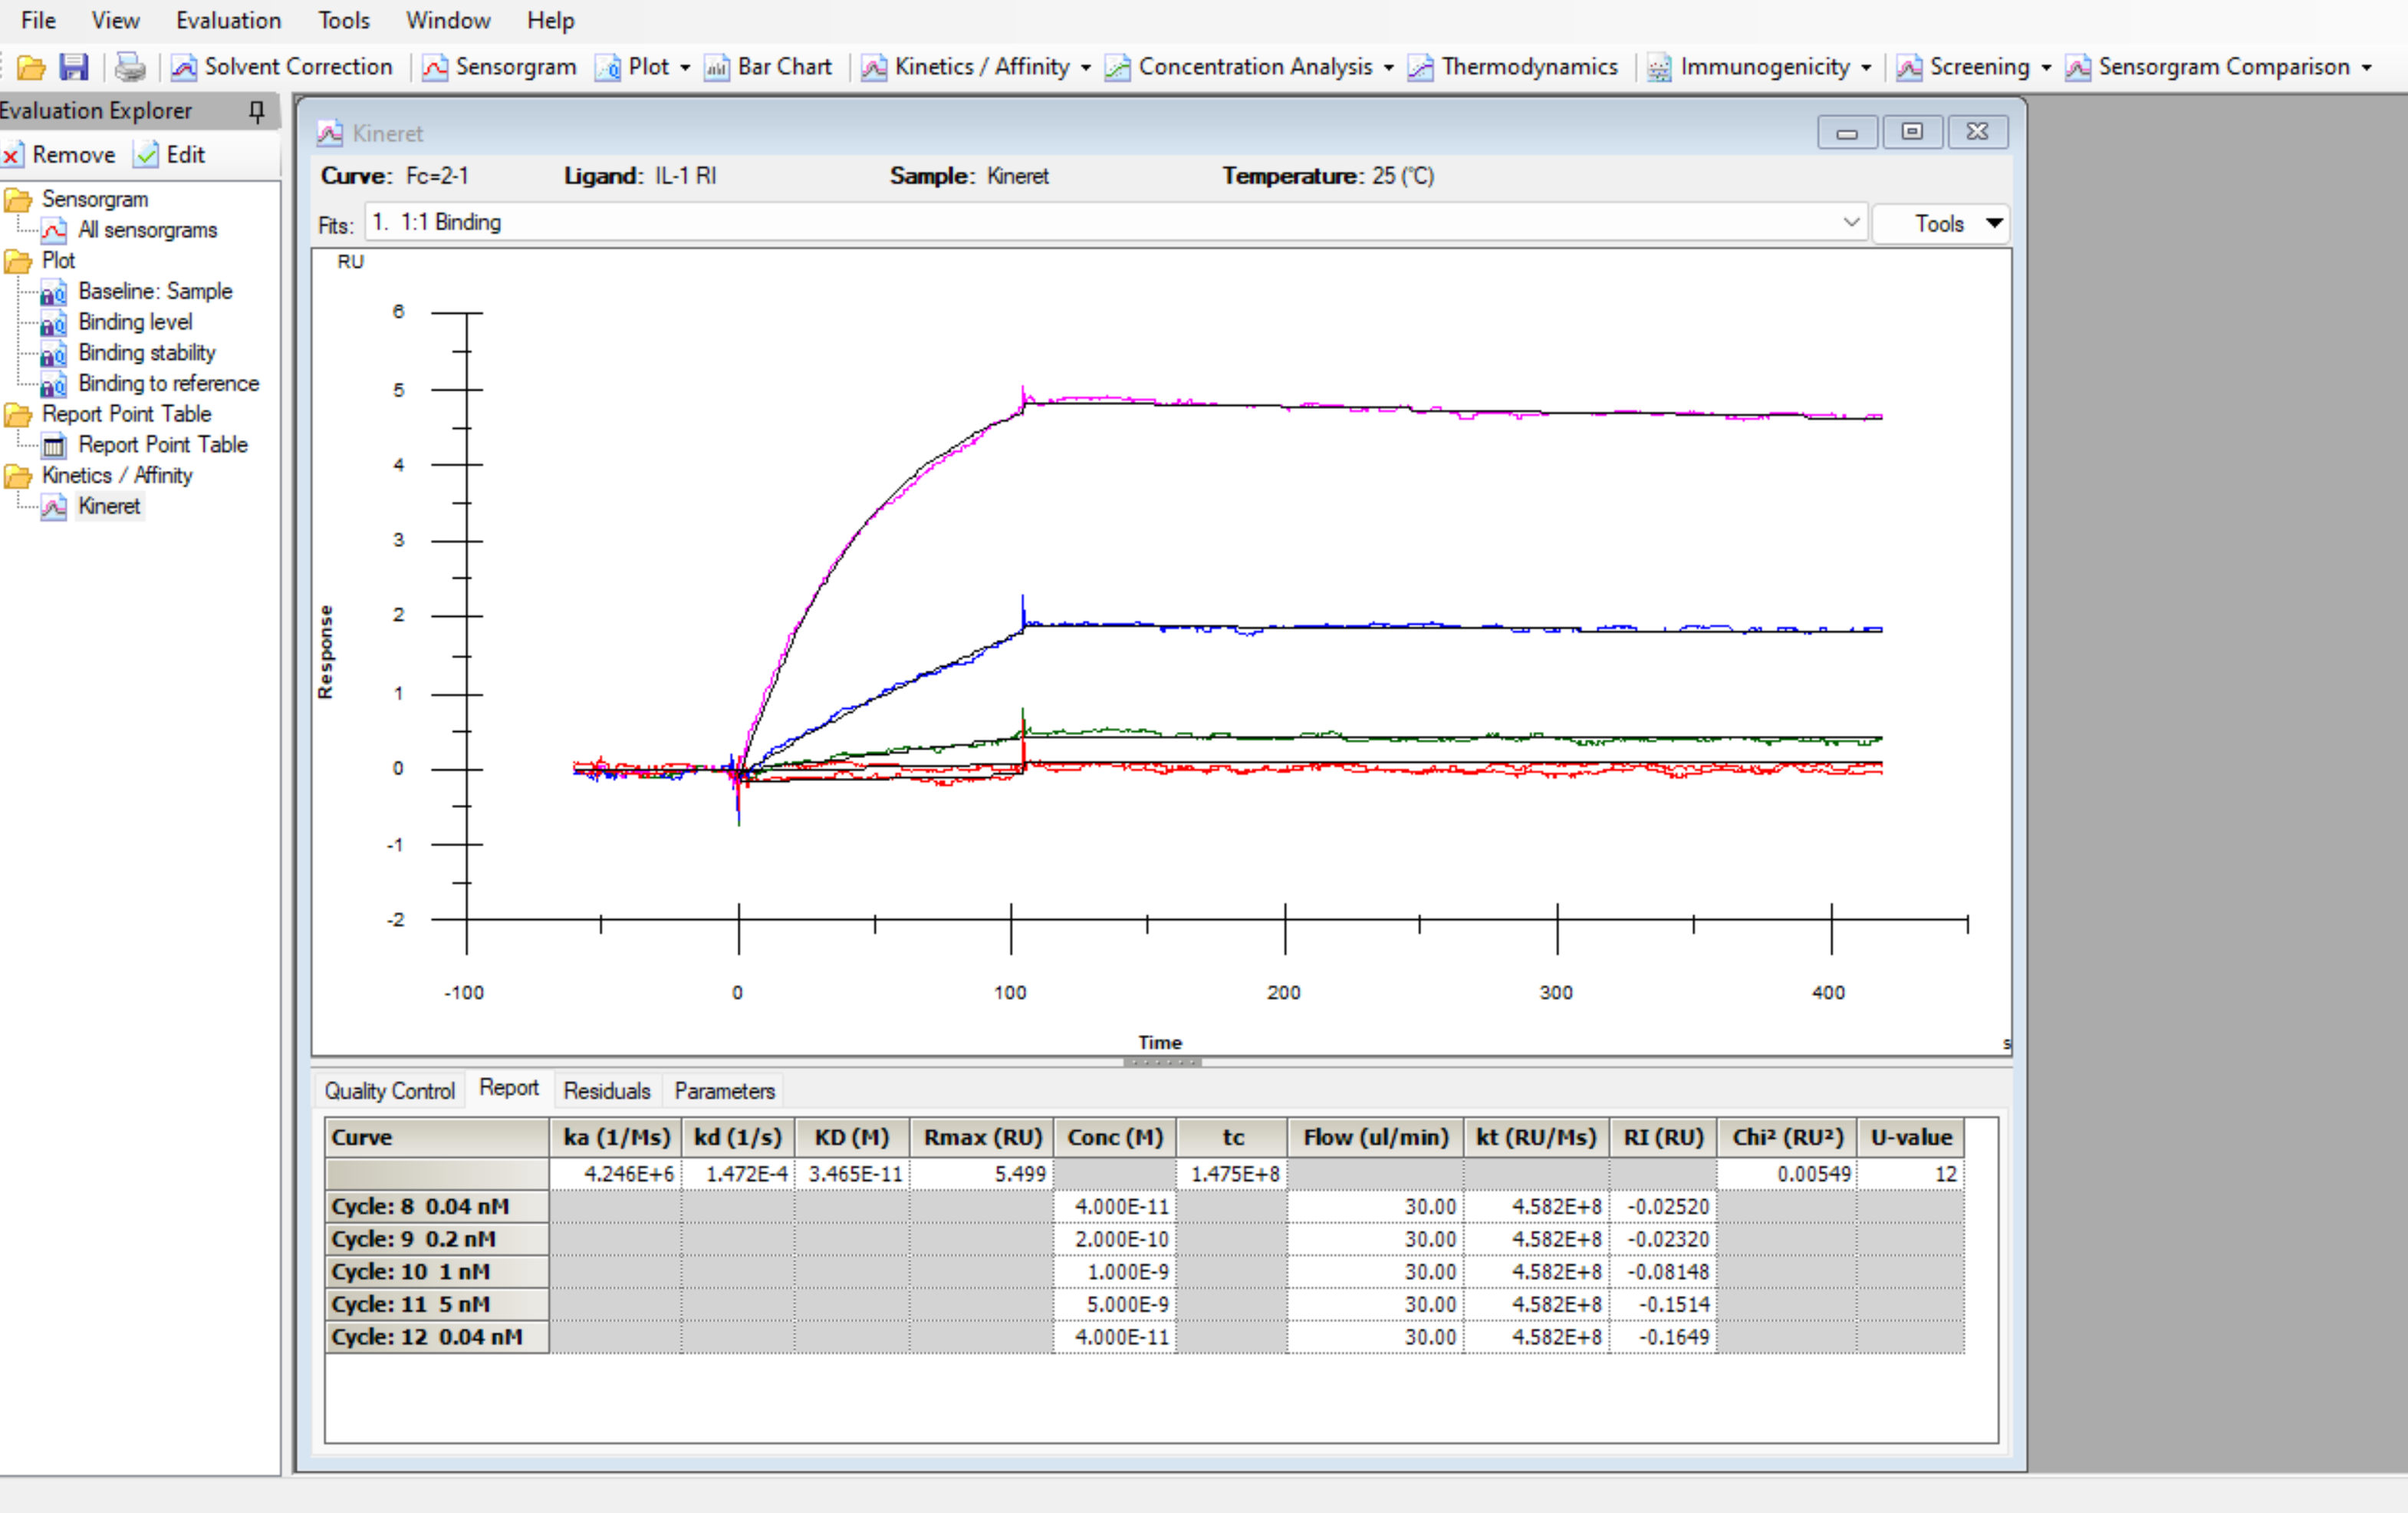Open the Screening dropdown arrow

tap(2047, 68)
